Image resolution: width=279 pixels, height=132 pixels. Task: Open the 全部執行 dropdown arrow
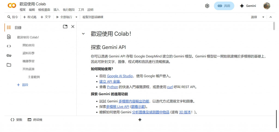pos(76,17)
